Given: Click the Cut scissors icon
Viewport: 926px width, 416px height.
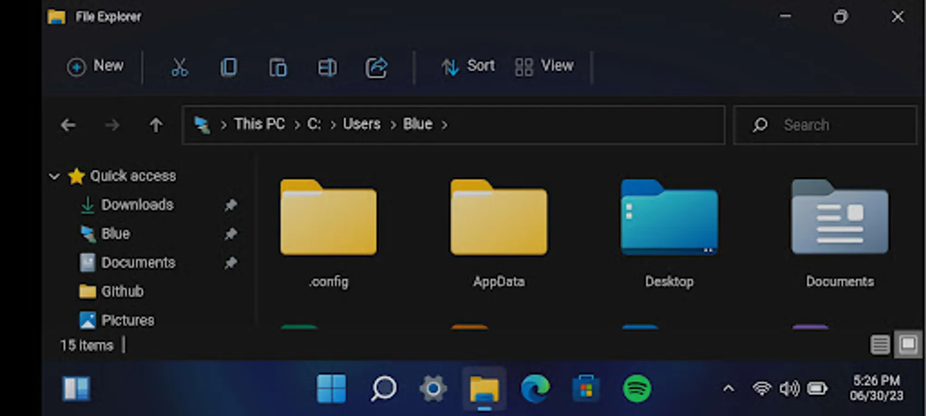Looking at the screenshot, I should (179, 67).
